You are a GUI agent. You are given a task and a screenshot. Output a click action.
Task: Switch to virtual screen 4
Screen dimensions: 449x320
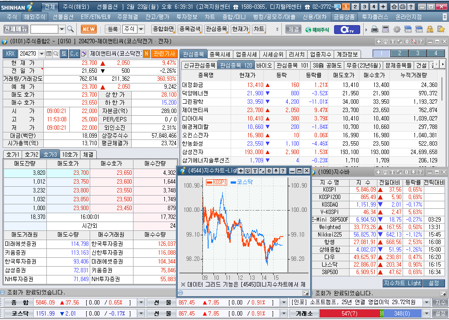[374, 7]
